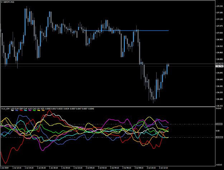The image size is (224, 170).
Task: Click the 136.425 price axis label
Action: (x=220, y=106)
